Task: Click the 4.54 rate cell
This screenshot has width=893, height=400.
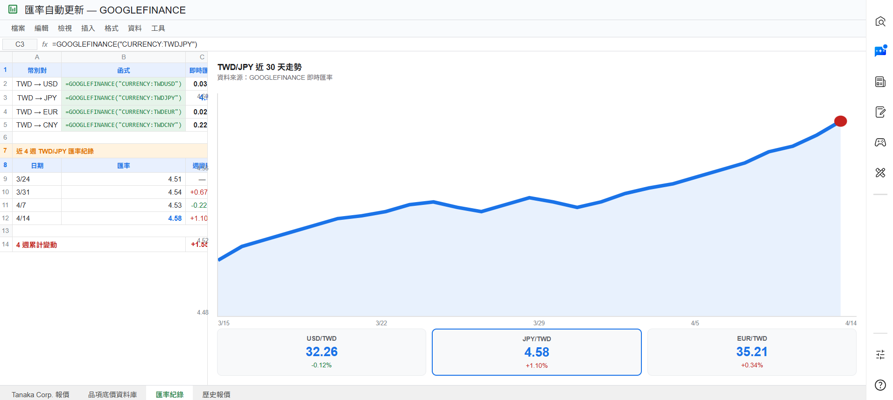Action: (x=124, y=192)
